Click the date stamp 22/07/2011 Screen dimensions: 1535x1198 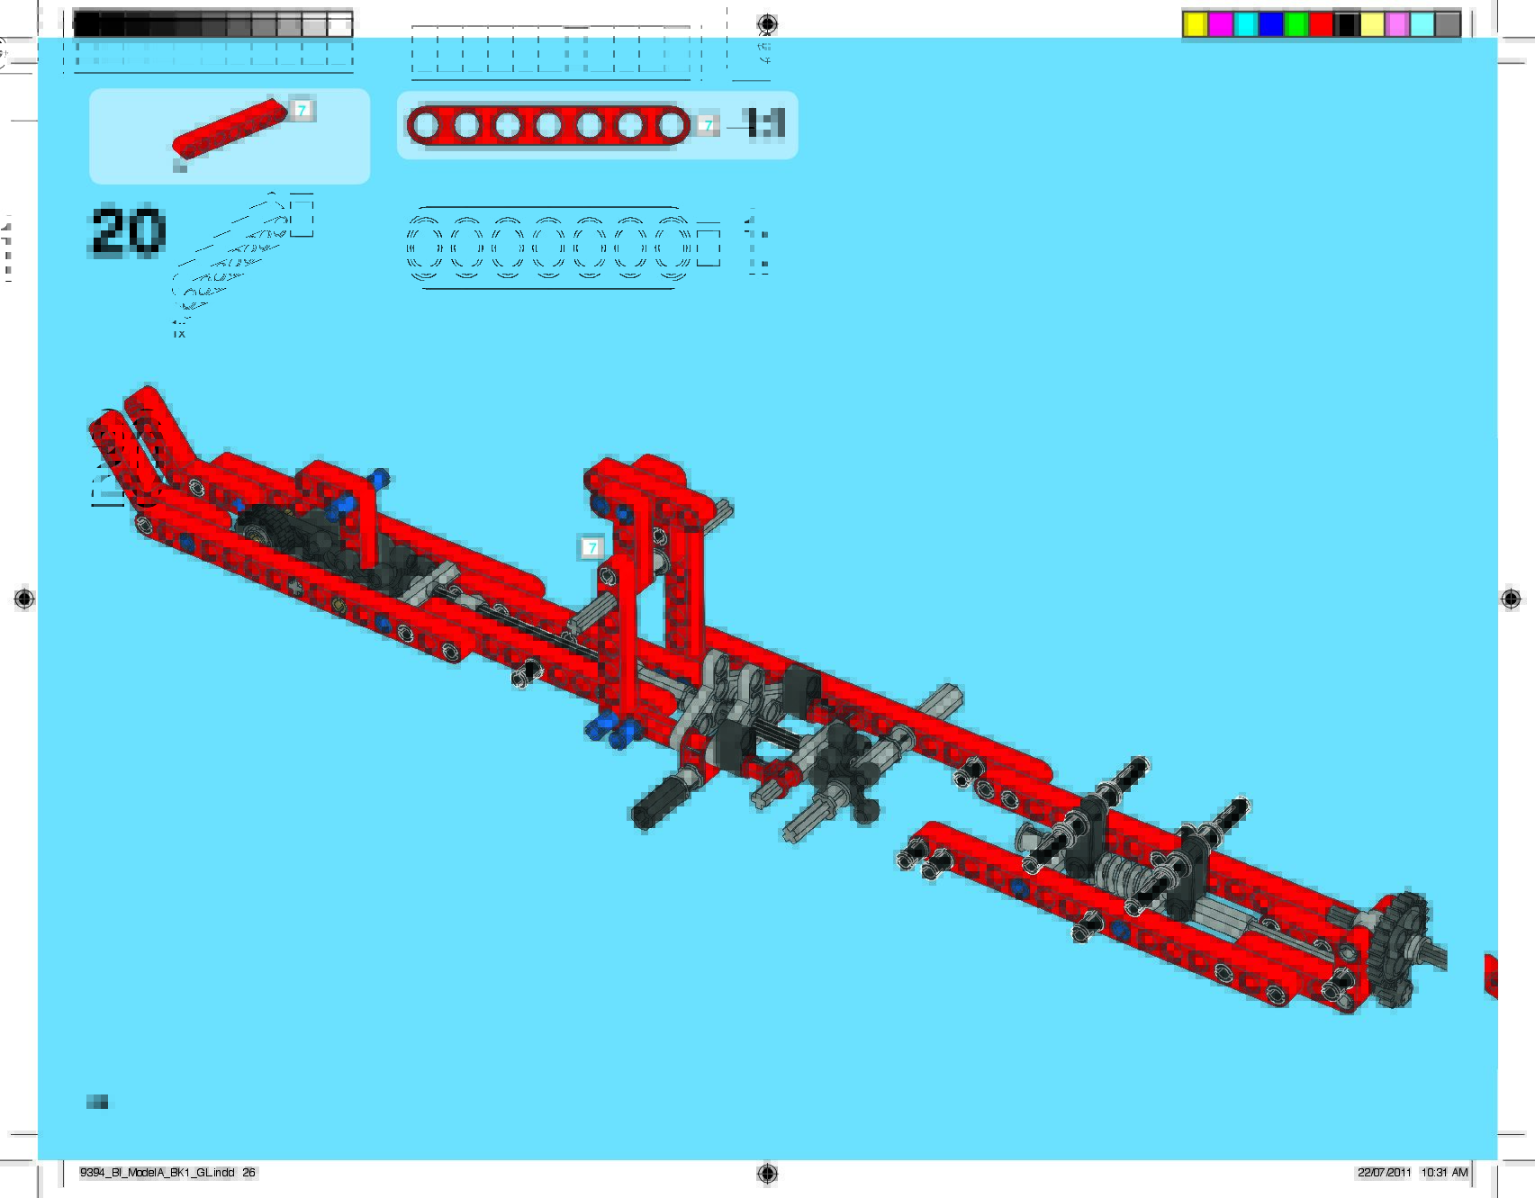click(1384, 1173)
